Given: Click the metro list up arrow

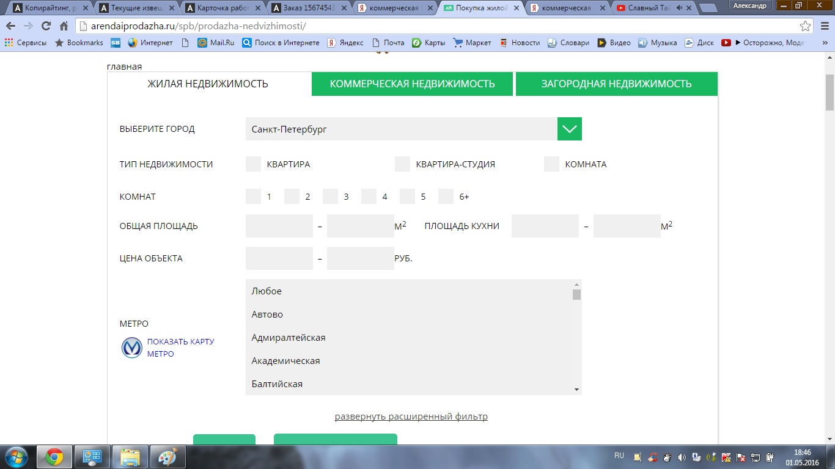Looking at the screenshot, I should coord(576,285).
